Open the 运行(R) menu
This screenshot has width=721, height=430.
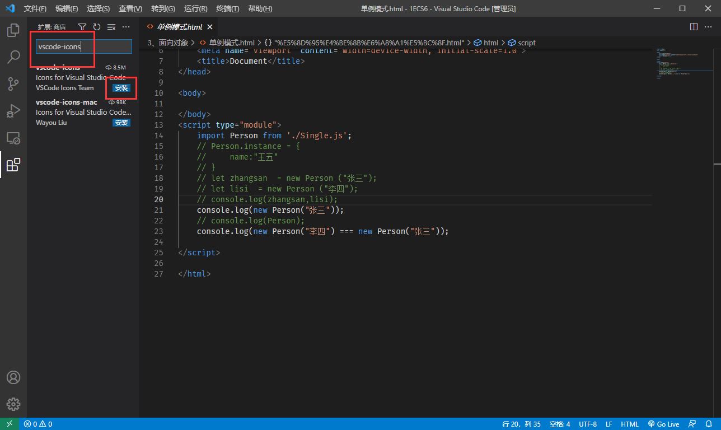click(195, 8)
